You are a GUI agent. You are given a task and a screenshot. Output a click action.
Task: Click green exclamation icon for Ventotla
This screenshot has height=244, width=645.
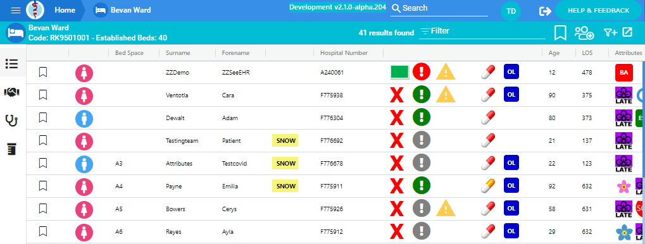click(x=422, y=95)
